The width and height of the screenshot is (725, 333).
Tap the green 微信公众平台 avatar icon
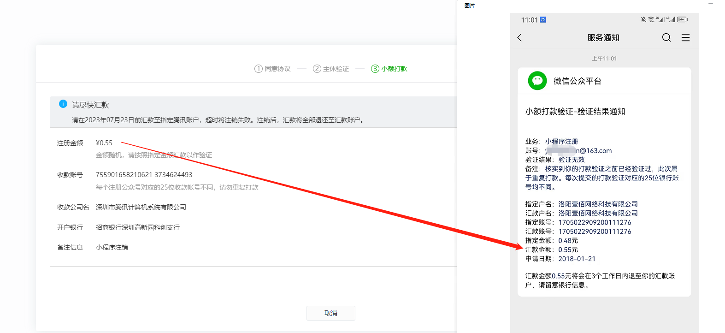click(x=537, y=81)
